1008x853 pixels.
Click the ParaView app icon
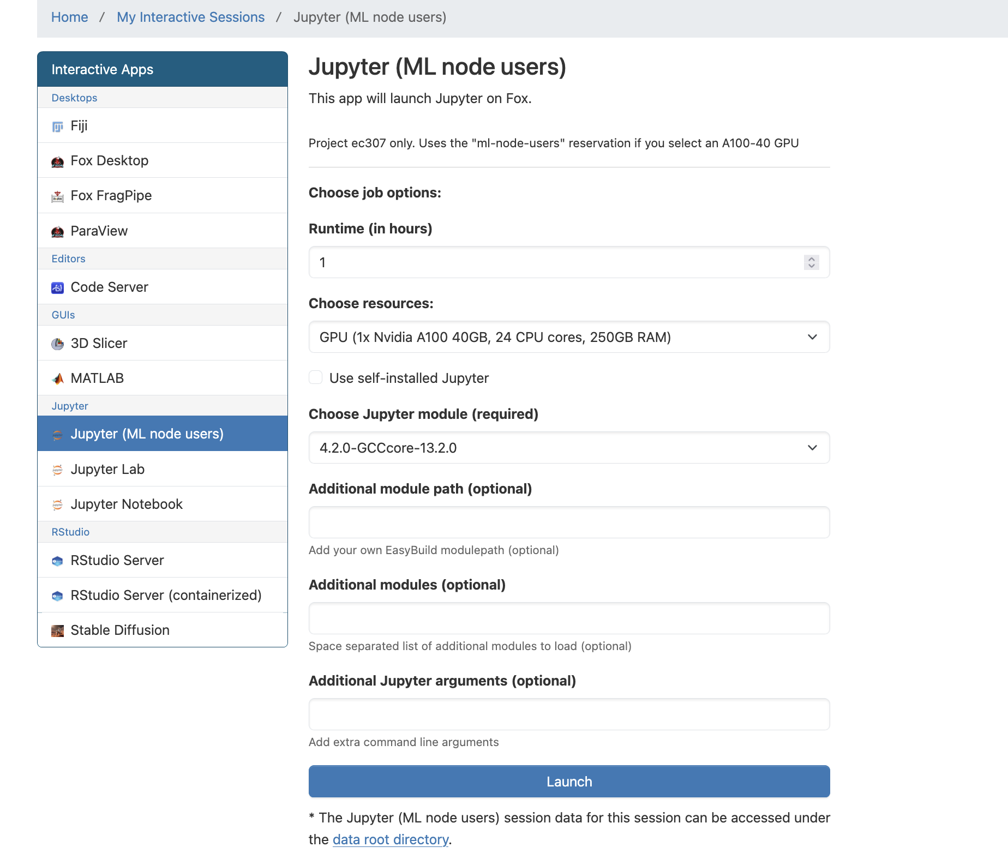(x=57, y=232)
